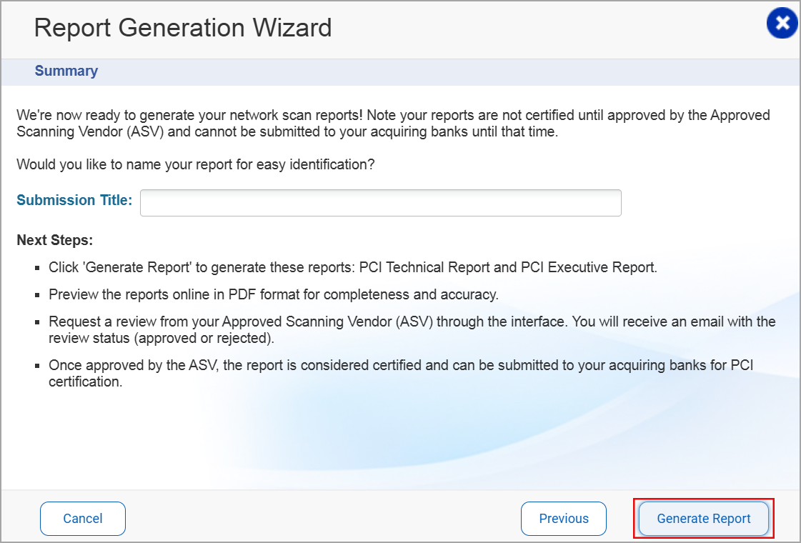Click the 'PCI Executive Report' text
The width and height of the screenshot is (801, 543).
click(x=587, y=268)
